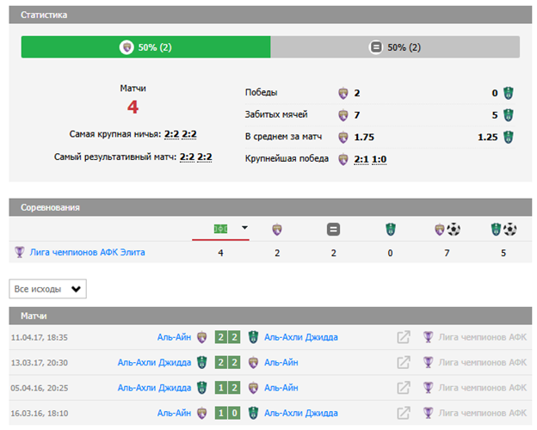Click Лига чемпионов АФК in 13.03.17 row
537x430 pixels.
[x=481, y=362]
